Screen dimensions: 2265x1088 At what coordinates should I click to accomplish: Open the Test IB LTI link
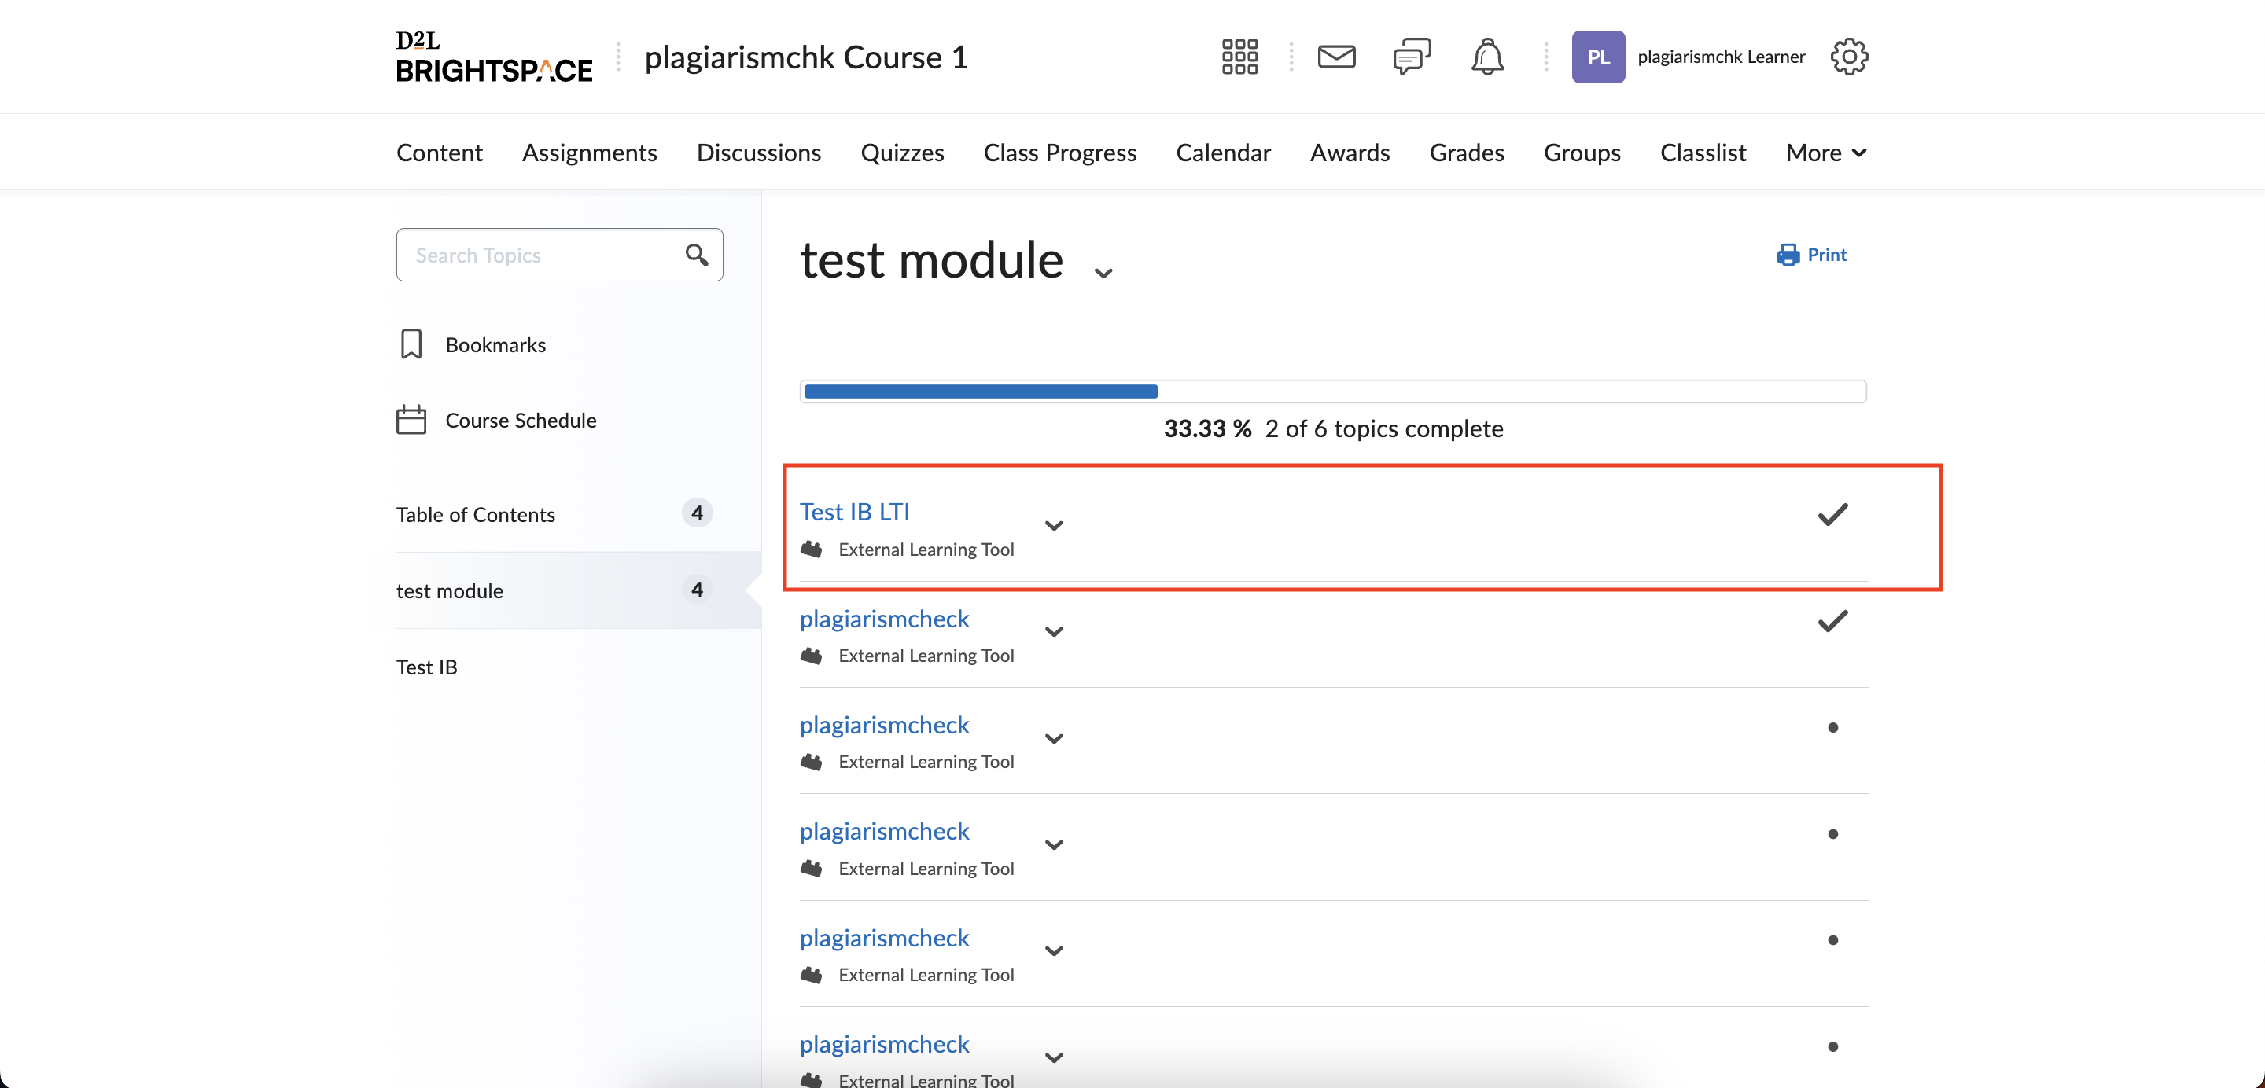tap(855, 511)
